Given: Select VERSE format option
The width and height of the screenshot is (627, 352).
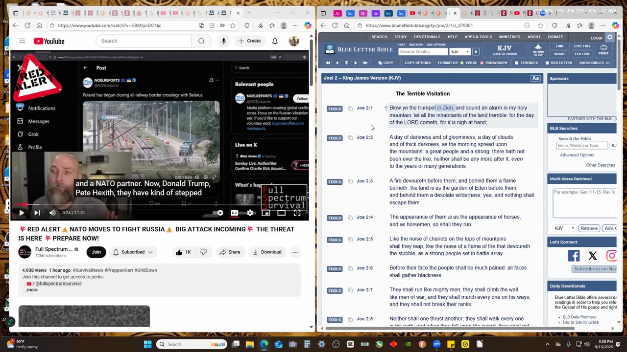Looking at the screenshot, I should tap(469, 63).
